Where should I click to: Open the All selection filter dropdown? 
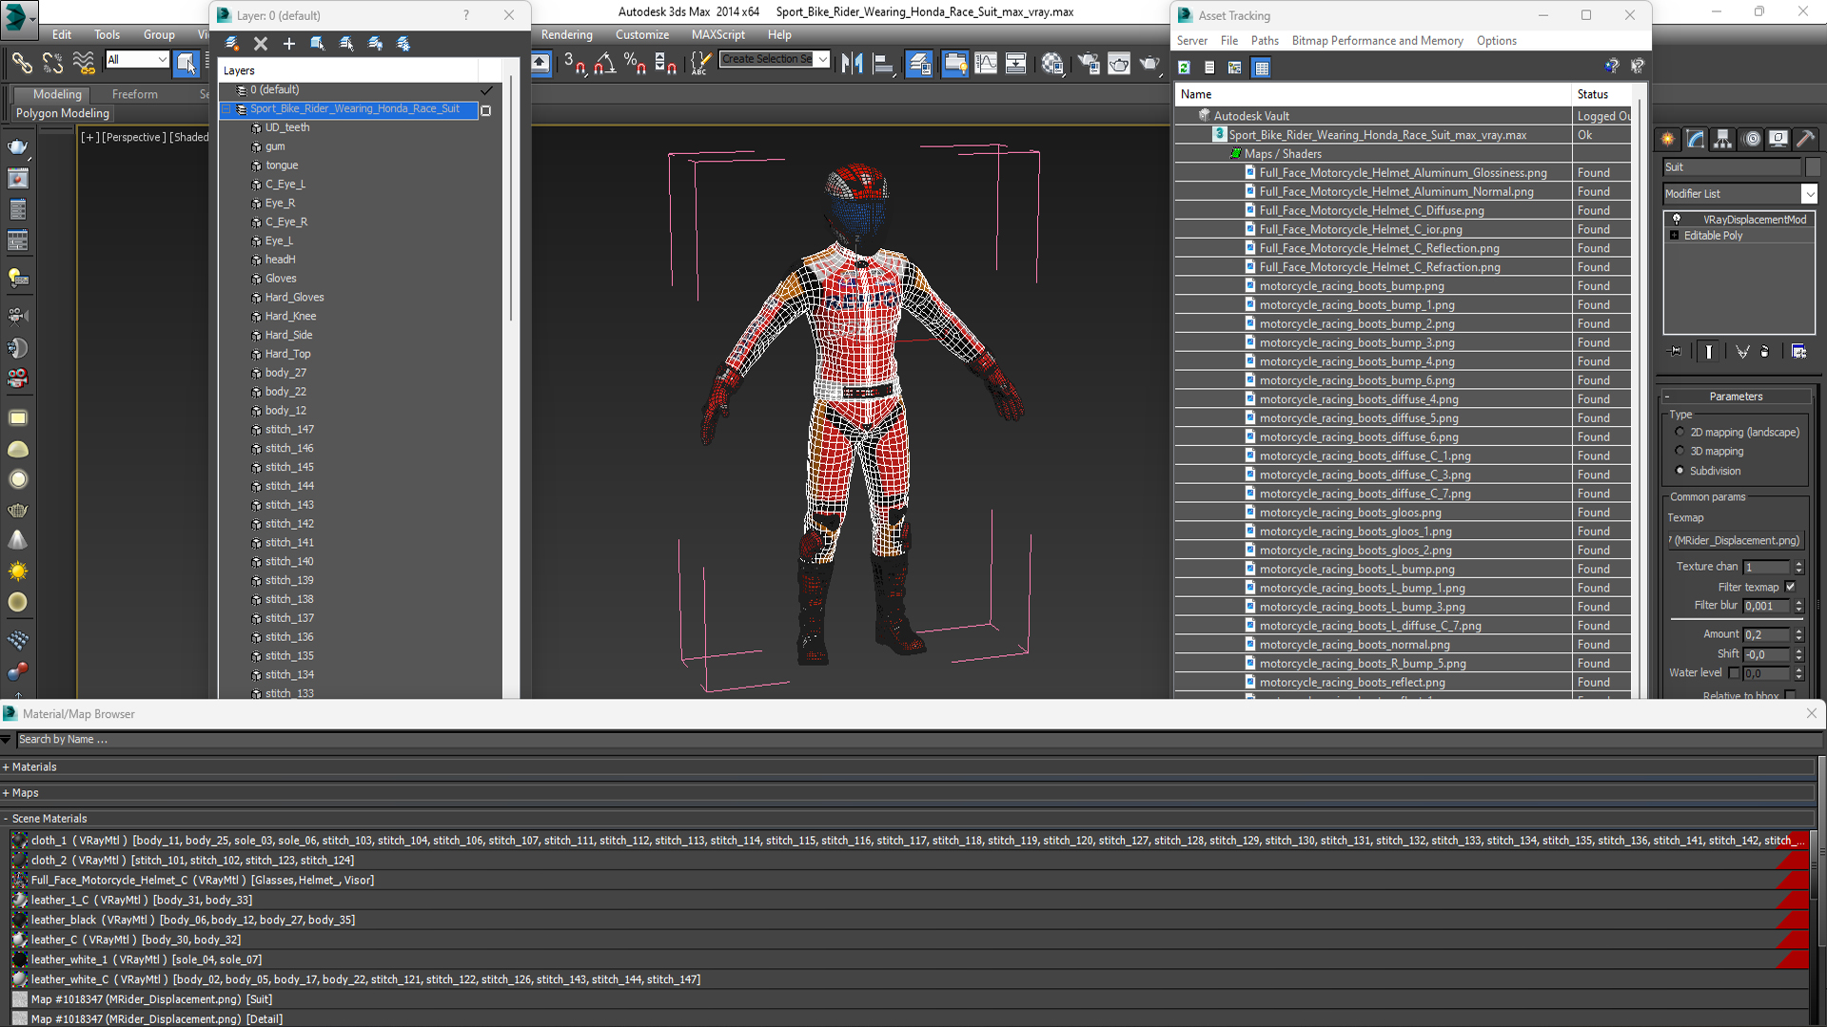[x=161, y=59]
